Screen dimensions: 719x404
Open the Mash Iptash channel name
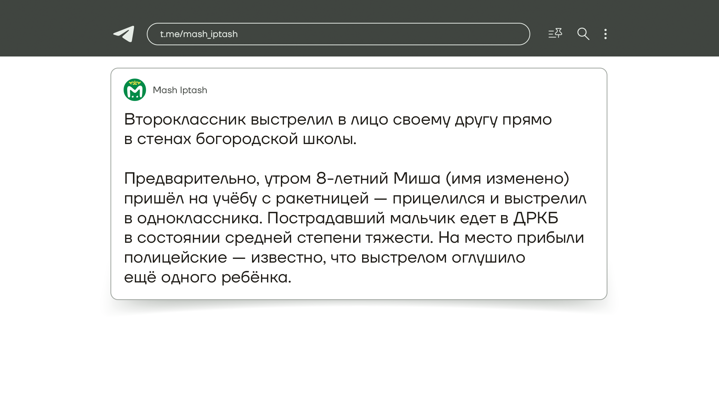(x=180, y=90)
